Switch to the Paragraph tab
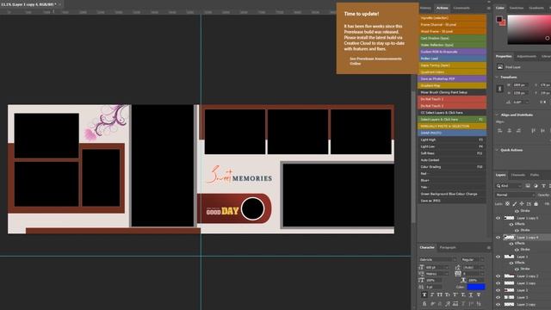The image size is (551, 310). click(x=448, y=247)
